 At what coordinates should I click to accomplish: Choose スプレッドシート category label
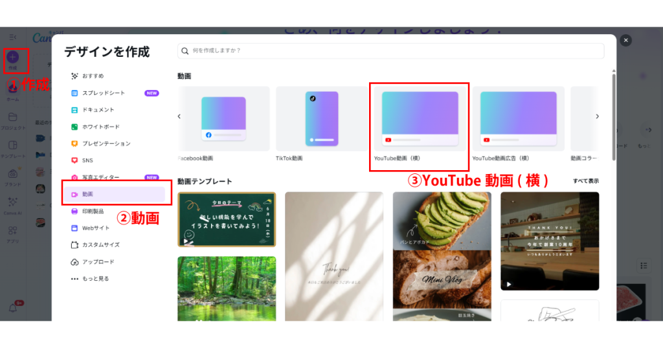pos(104,93)
